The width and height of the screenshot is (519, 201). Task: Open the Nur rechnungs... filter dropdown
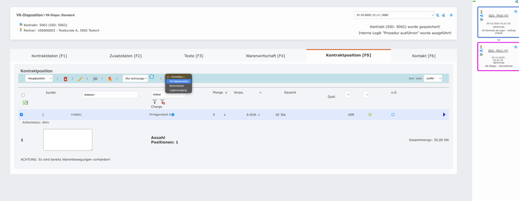point(135,78)
